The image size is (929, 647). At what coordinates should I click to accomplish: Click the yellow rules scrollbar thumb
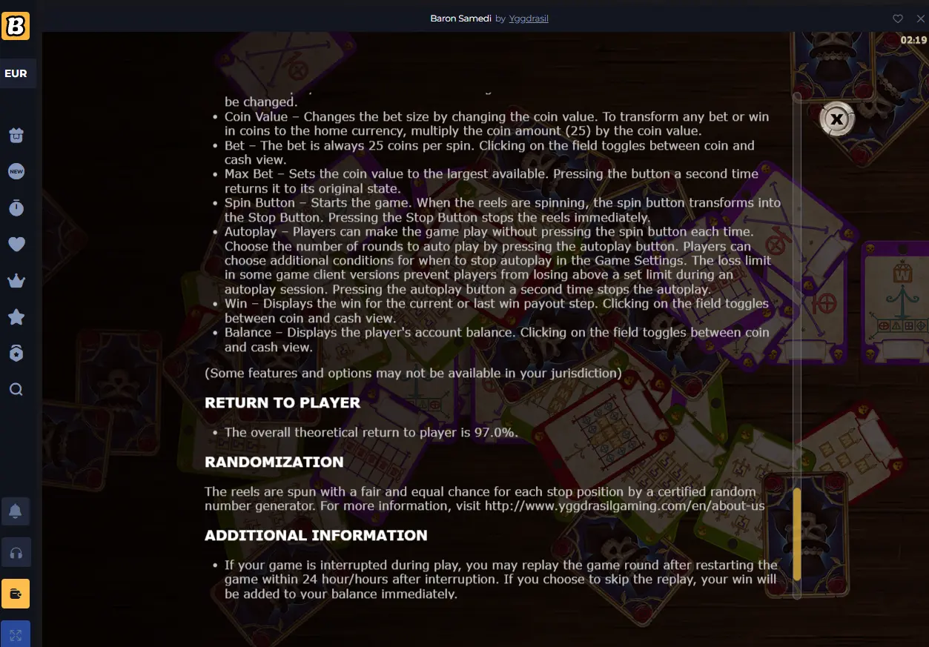click(797, 534)
